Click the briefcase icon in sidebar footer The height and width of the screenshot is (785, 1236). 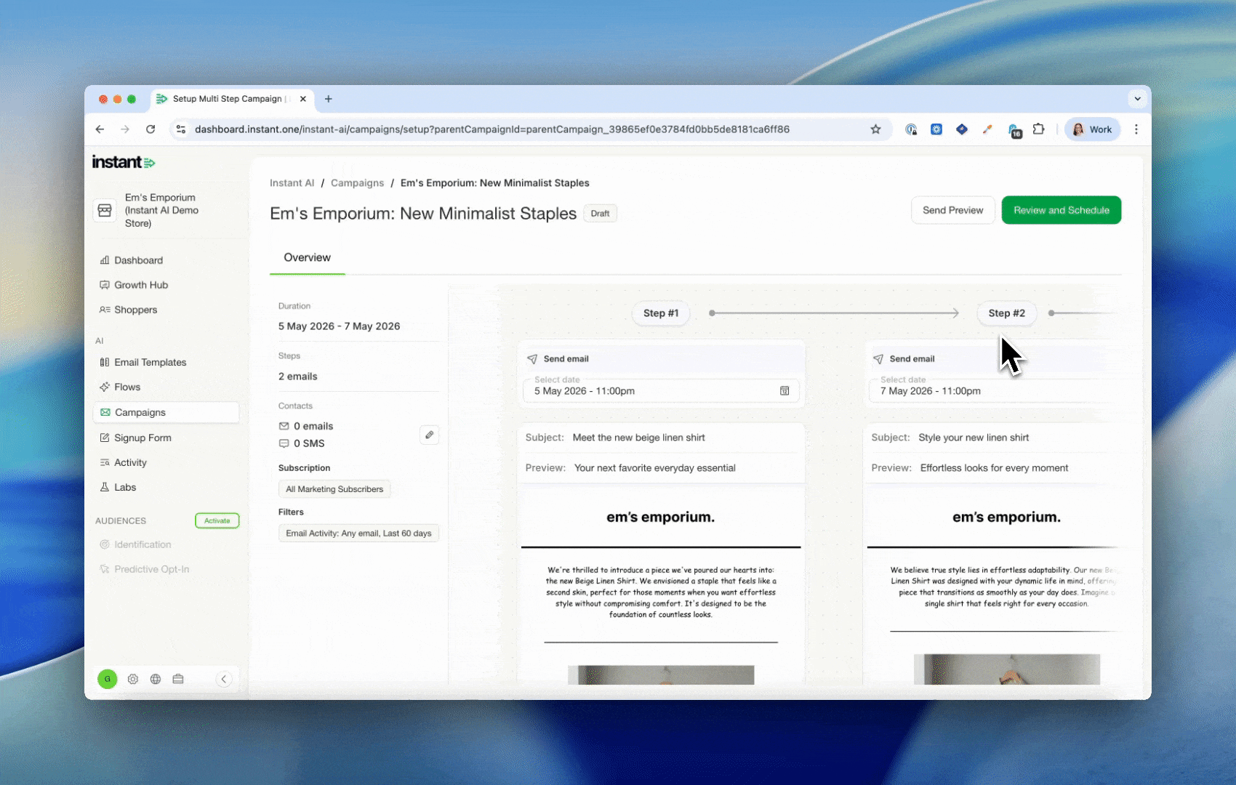[178, 679]
